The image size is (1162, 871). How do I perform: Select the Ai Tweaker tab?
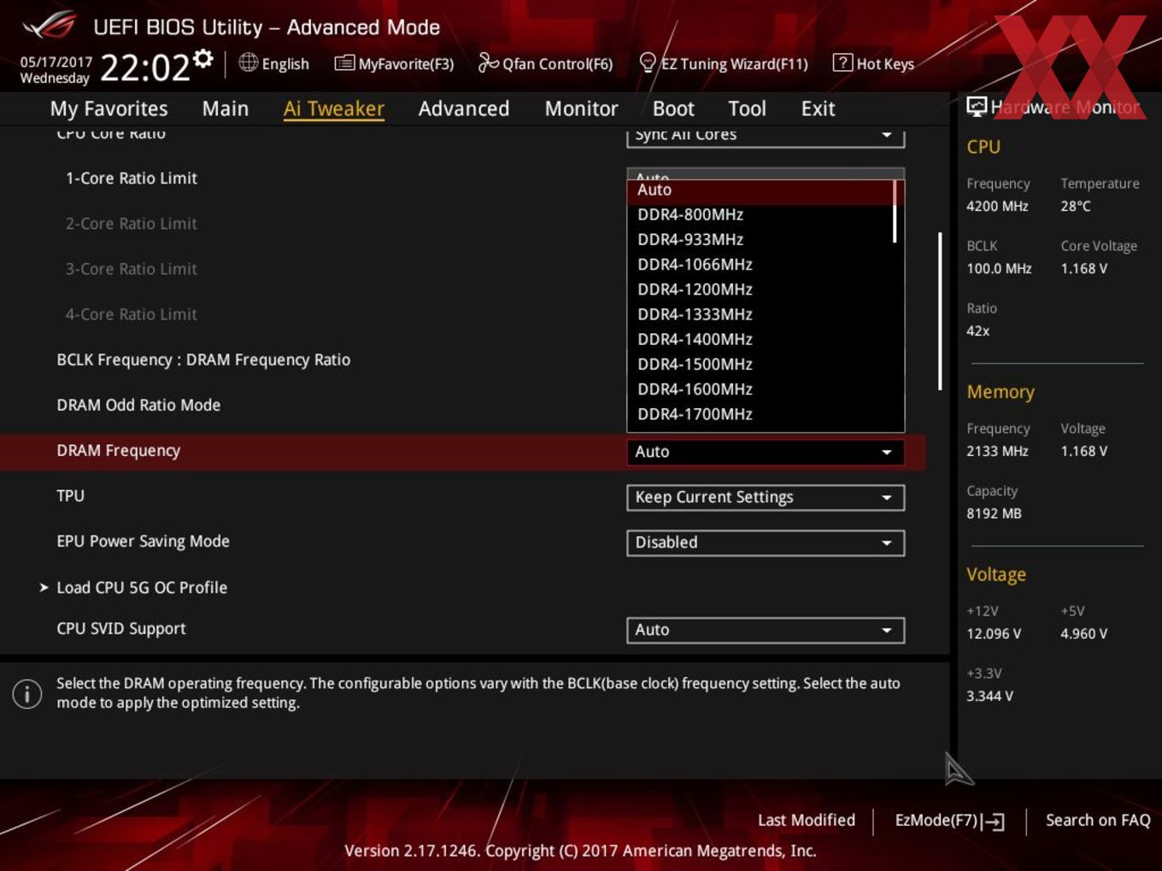click(x=334, y=108)
